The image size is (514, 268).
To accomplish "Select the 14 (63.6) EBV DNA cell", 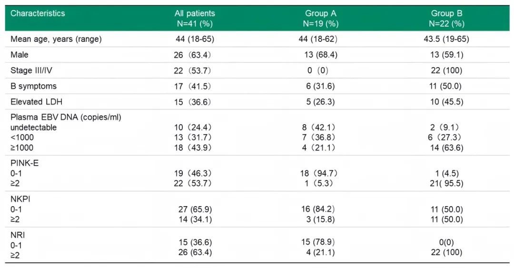I will click(446, 148).
